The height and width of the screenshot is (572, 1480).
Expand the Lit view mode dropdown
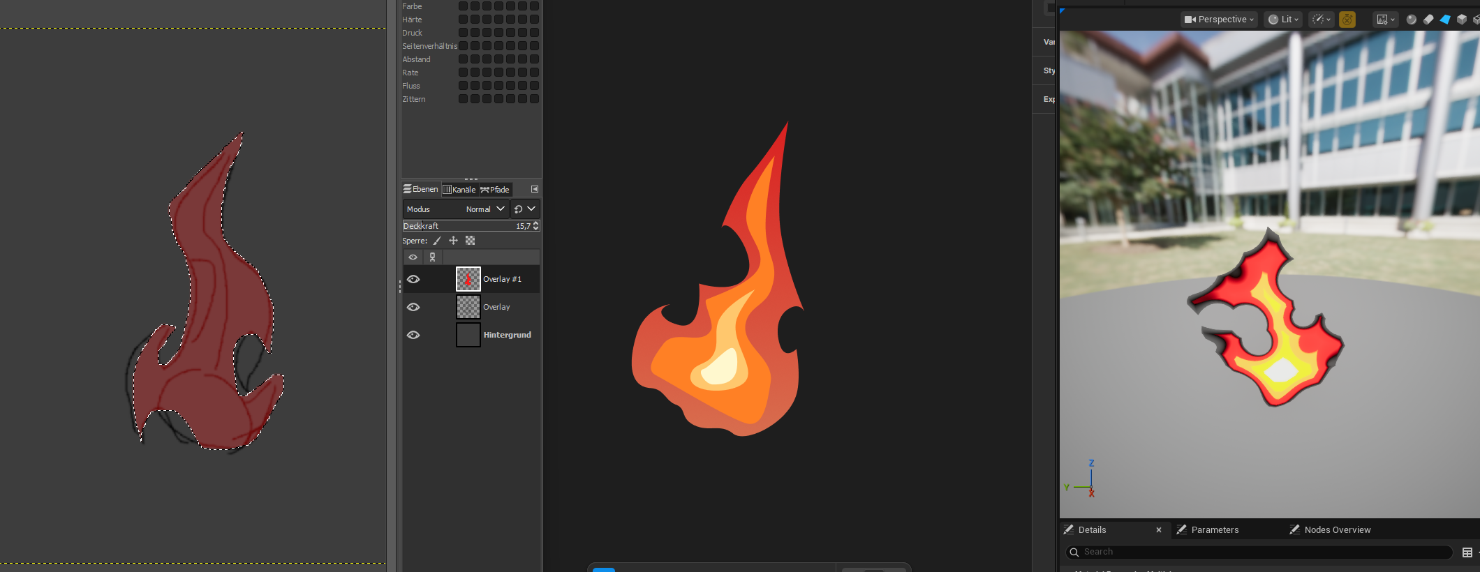click(1283, 20)
